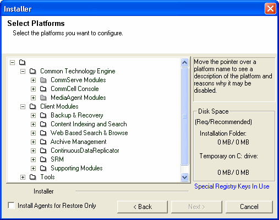Screen dimensions: 279x220
Task: Click the Web Based Search & Browse folder icon
Action: pyautogui.click(x=43, y=133)
